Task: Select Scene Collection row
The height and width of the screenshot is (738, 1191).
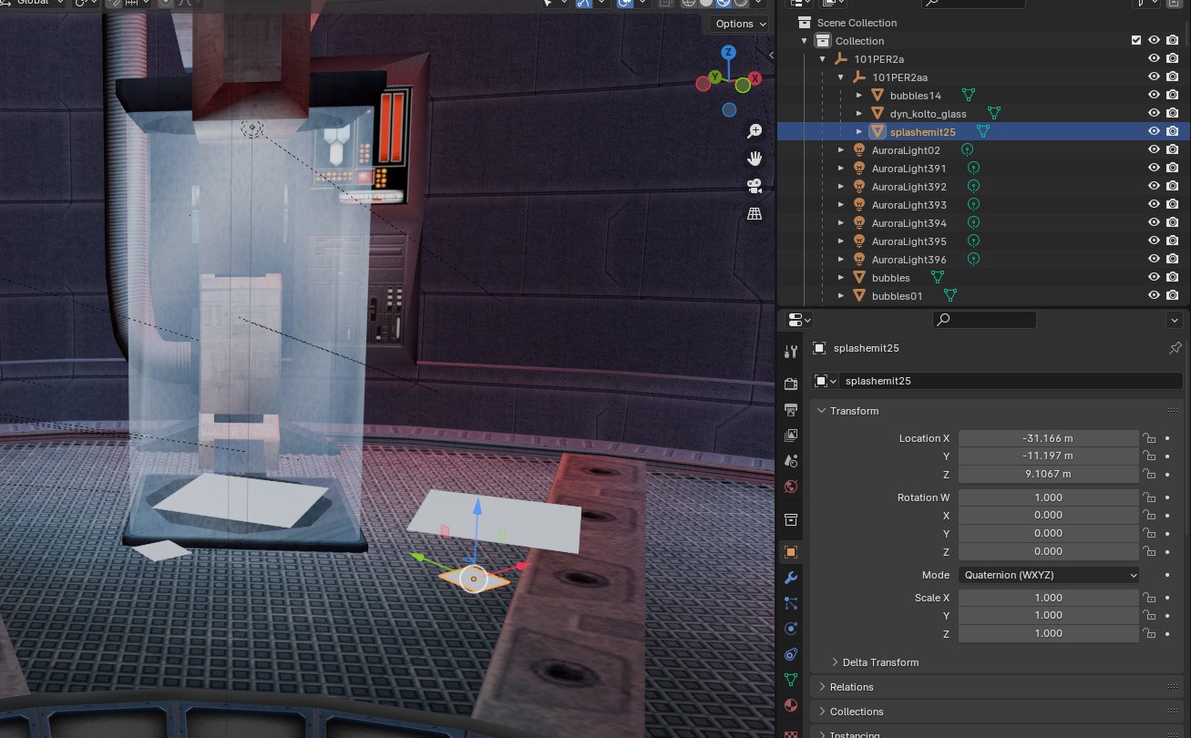Action: click(857, 22)
